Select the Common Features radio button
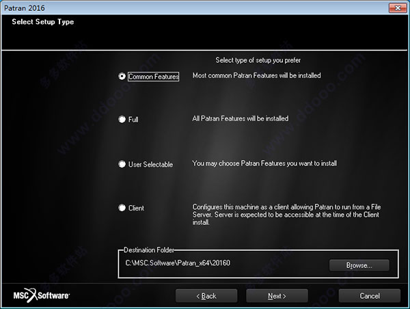Screen dimensions: 410x309 (x=122, y=77)
